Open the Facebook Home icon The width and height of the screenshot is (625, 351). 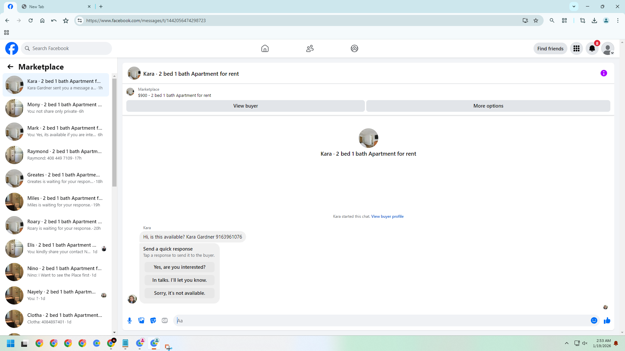tap(265, 48)
